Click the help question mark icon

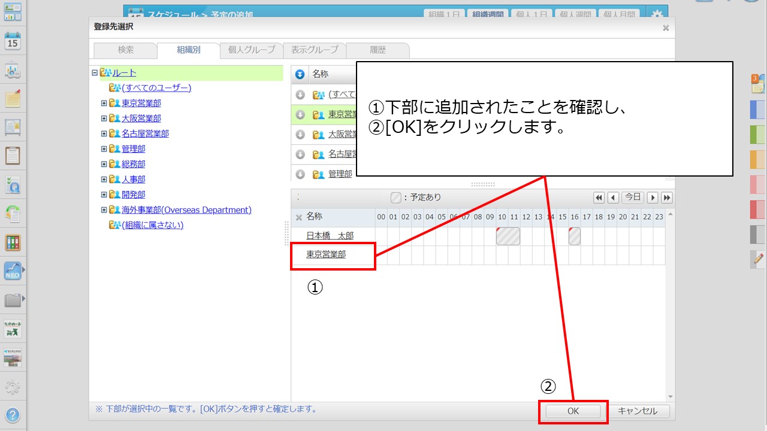point(13,415)
